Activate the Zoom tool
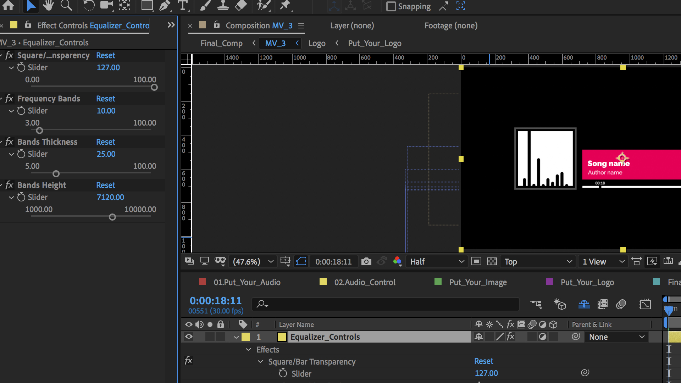The width and height of the screenshot is (681, 383). (x=66, y=6)
